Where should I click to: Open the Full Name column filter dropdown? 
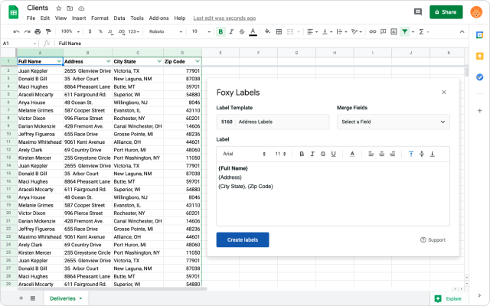click(59, 61)
